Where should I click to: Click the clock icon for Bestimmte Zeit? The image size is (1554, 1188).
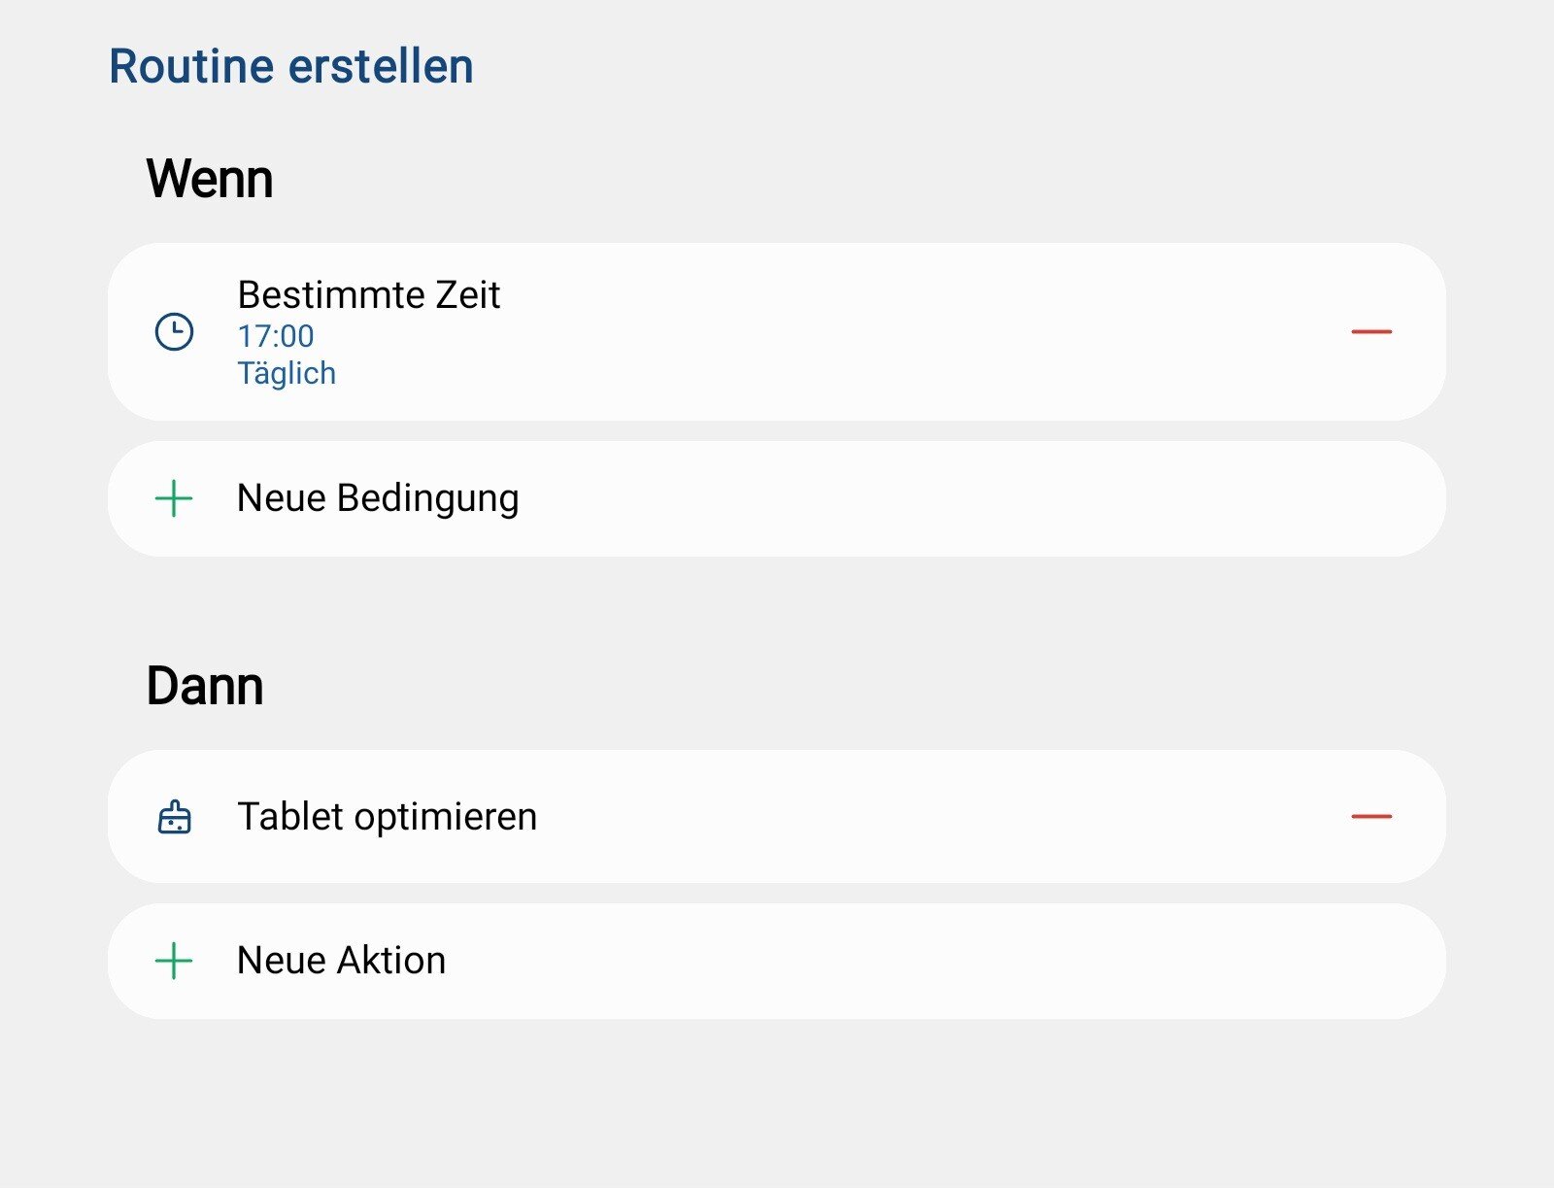(x=175, y=332)
